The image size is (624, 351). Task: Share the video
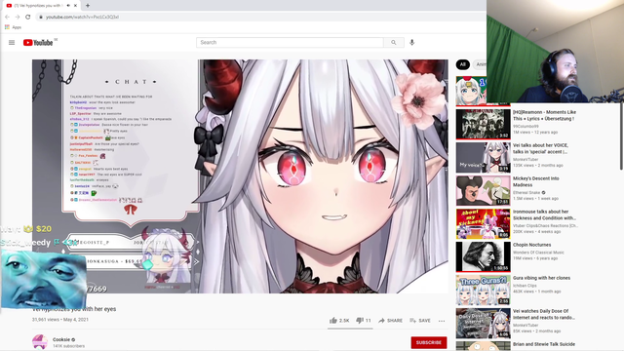(390, 321)
